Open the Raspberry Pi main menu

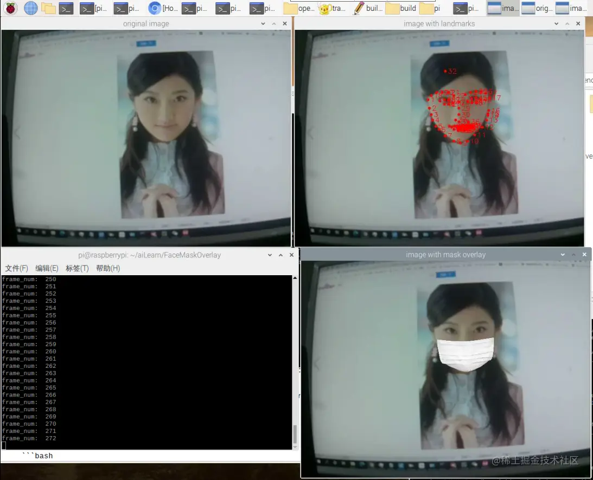[x=11, y=8]
